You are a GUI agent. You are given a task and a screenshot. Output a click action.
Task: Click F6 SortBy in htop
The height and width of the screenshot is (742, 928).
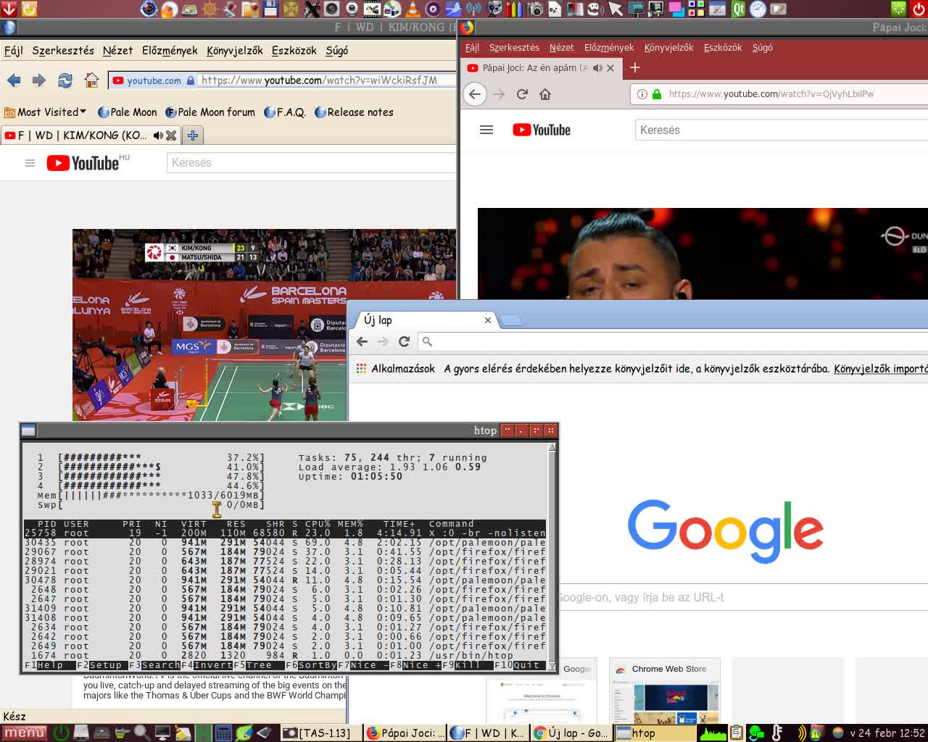pyautogui.click(x=312, y=665)
